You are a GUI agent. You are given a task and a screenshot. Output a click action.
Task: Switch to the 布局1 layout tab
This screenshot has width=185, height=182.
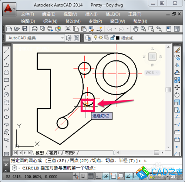[54, 153]
